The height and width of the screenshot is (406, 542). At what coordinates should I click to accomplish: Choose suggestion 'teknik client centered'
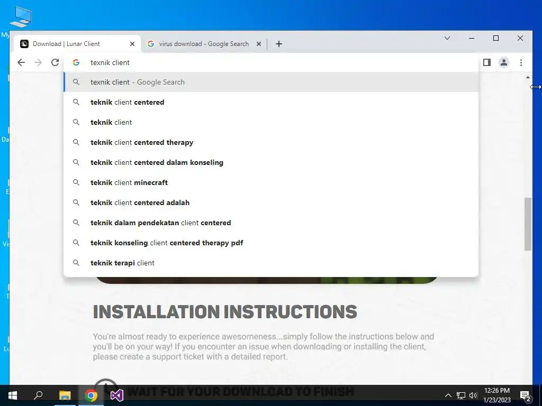pyautogui.click(x=271, y=102)
